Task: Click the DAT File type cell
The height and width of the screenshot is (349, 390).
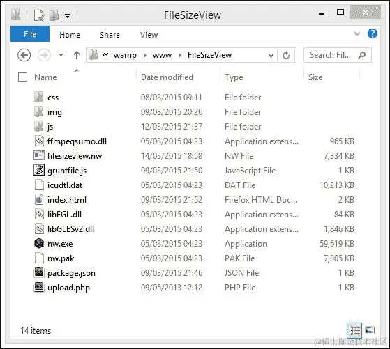Action: pos(240,185)
